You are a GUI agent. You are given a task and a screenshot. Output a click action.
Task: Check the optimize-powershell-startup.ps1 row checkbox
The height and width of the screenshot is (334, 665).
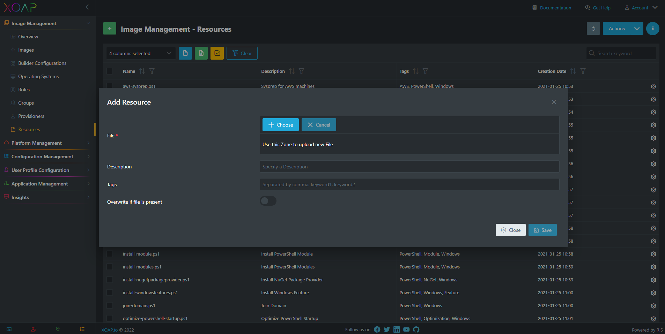(x=110, y=318)
